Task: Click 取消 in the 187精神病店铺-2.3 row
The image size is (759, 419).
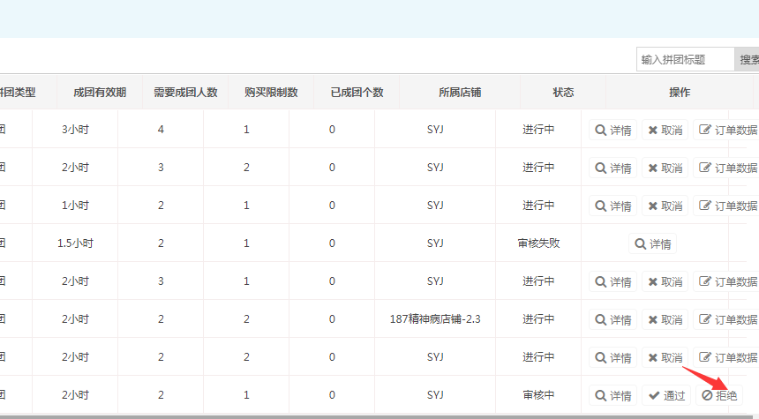Action: click(x=665, y=320)
